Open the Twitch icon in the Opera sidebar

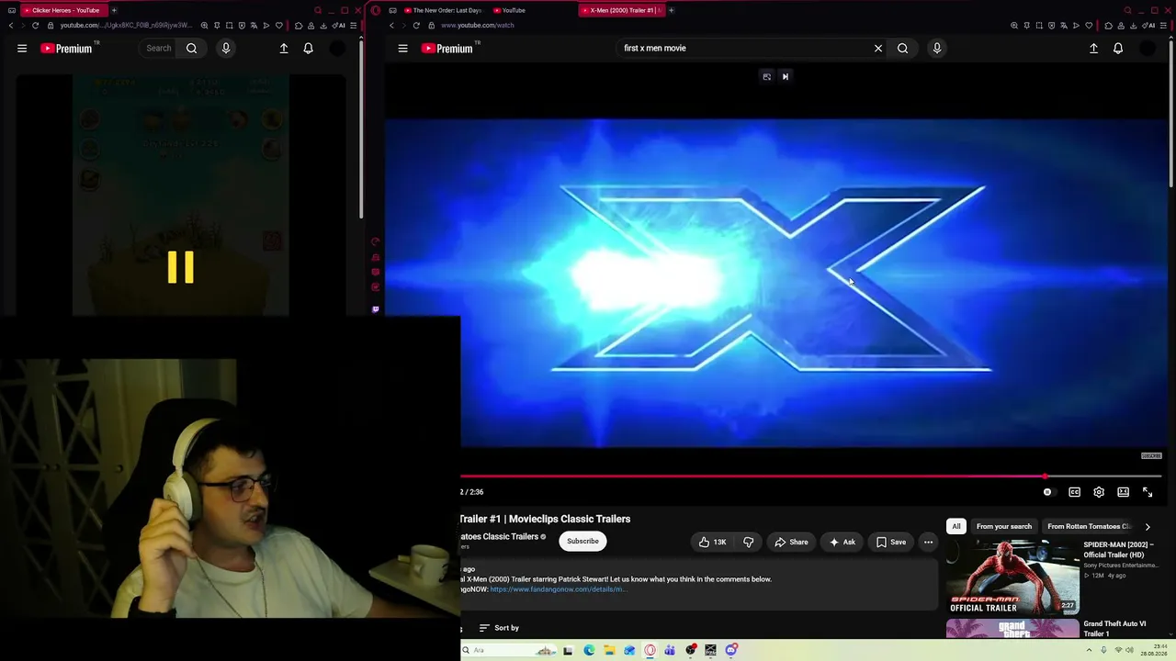(x=375, y=309)
